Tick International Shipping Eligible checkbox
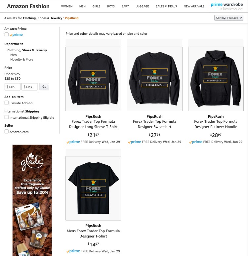This screenshot has width=248, height=256. (x=7, y=117)
